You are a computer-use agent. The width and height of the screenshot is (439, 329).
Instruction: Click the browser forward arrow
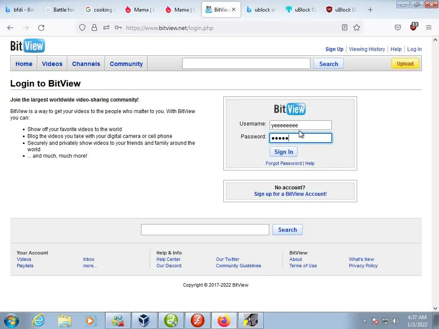(x=26, y=27)
